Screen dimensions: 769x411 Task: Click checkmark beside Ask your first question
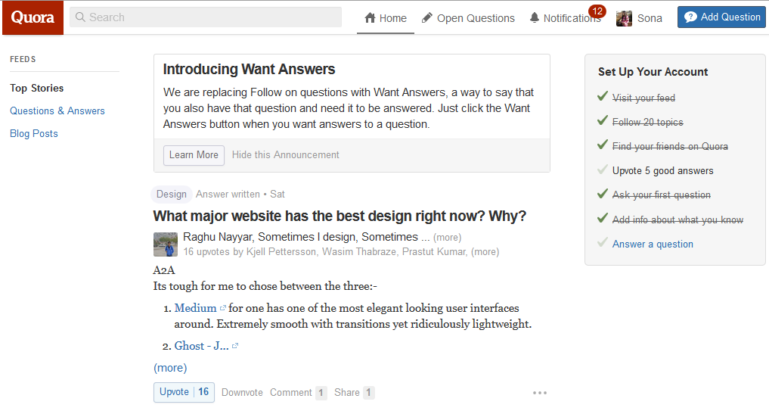pos(603,194)
